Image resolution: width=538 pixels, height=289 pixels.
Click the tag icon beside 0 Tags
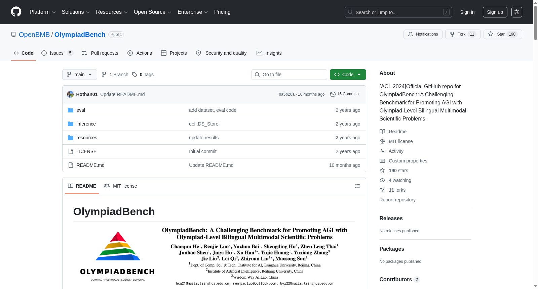pos(134,75)
